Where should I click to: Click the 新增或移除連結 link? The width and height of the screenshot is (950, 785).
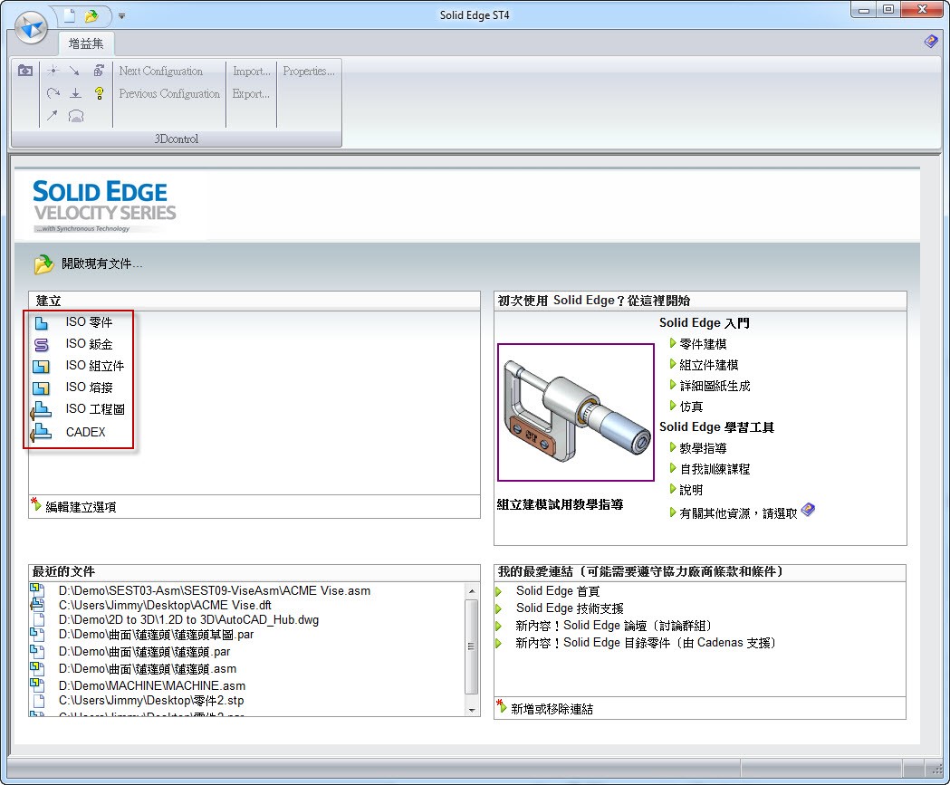(x=552, y=709)
